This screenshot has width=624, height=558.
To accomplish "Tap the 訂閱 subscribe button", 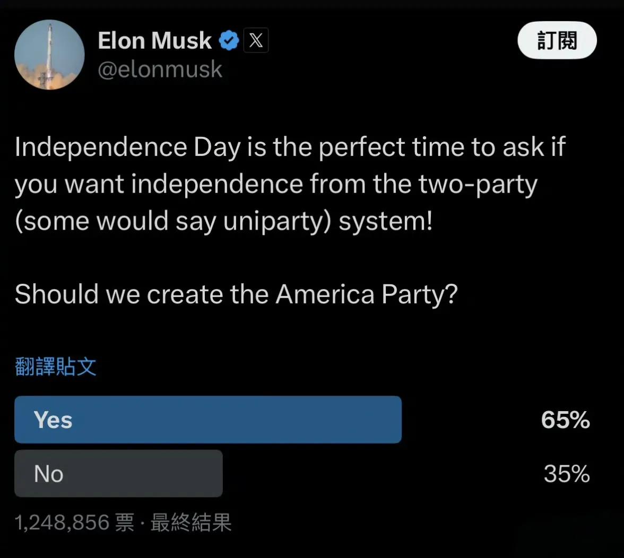I will click(557, 40).
